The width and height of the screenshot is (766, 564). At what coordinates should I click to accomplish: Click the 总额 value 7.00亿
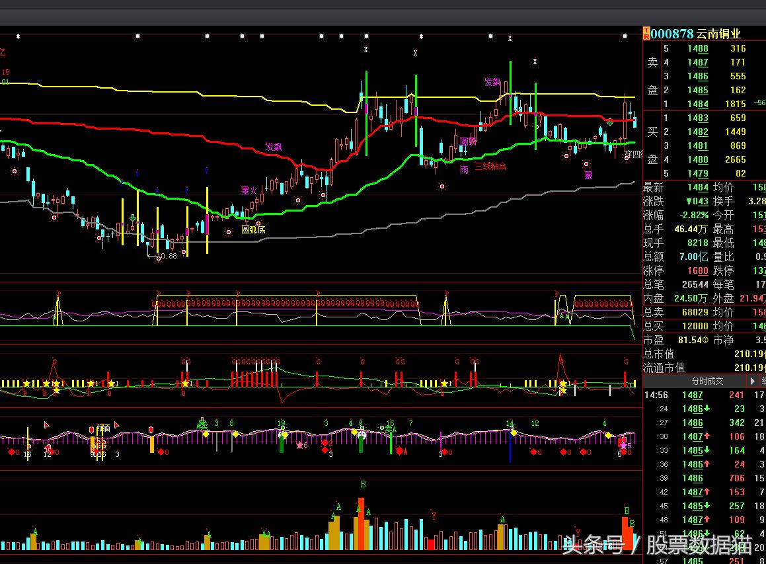click(x=694, y=257)
